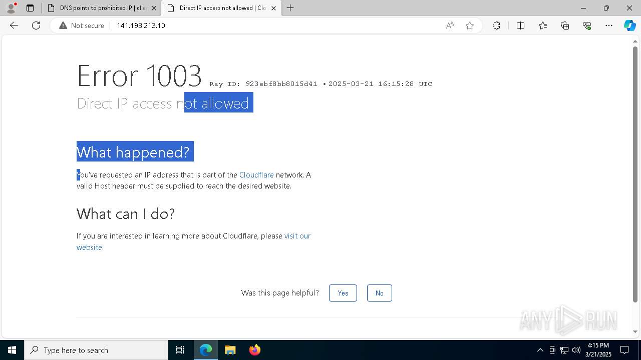This screenshot has height=360, width=641.
Task: Click the Ray ID 923ebf8bb8015d41 text
Action: coord(263,84)
